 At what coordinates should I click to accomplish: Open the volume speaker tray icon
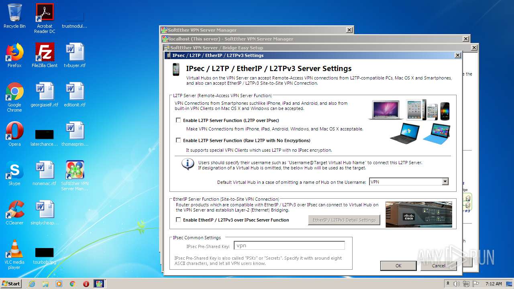(457, 284)
